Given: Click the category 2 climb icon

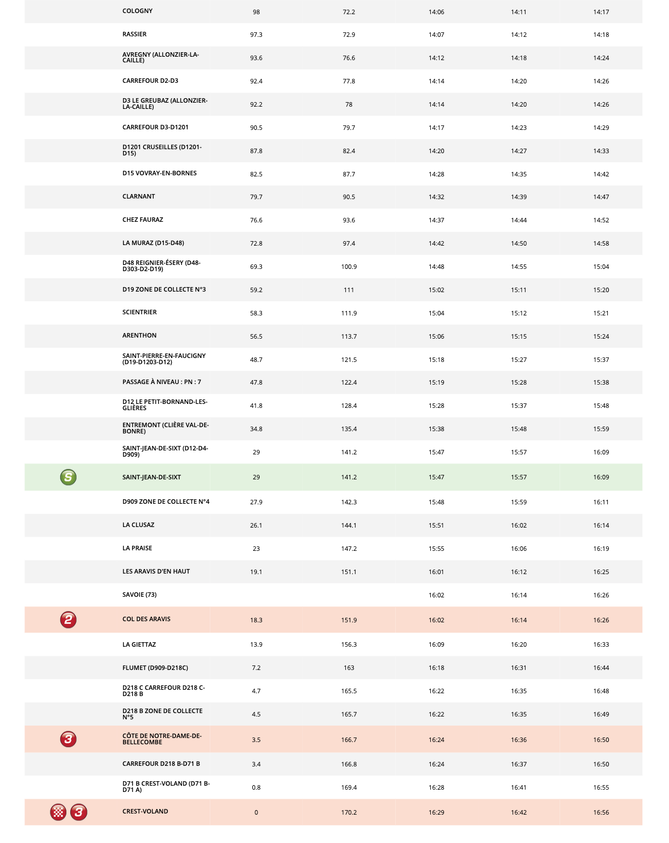Looking at the screenshot, I should coord(68,619).
